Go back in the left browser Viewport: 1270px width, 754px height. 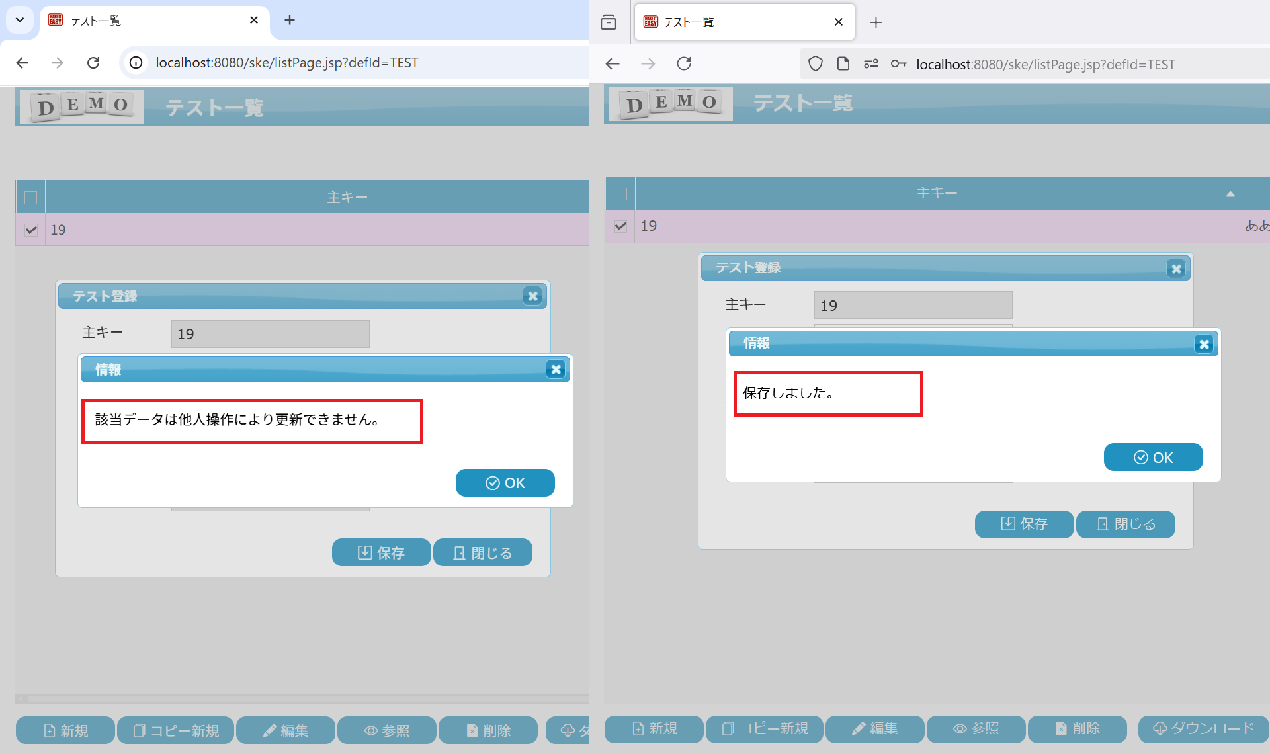pyautogui.click(x=22, y=63)
